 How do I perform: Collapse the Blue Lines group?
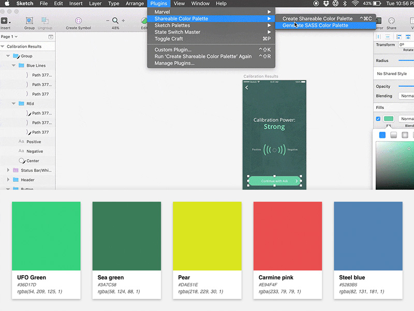pyautogui.click(x=13, y=65)
